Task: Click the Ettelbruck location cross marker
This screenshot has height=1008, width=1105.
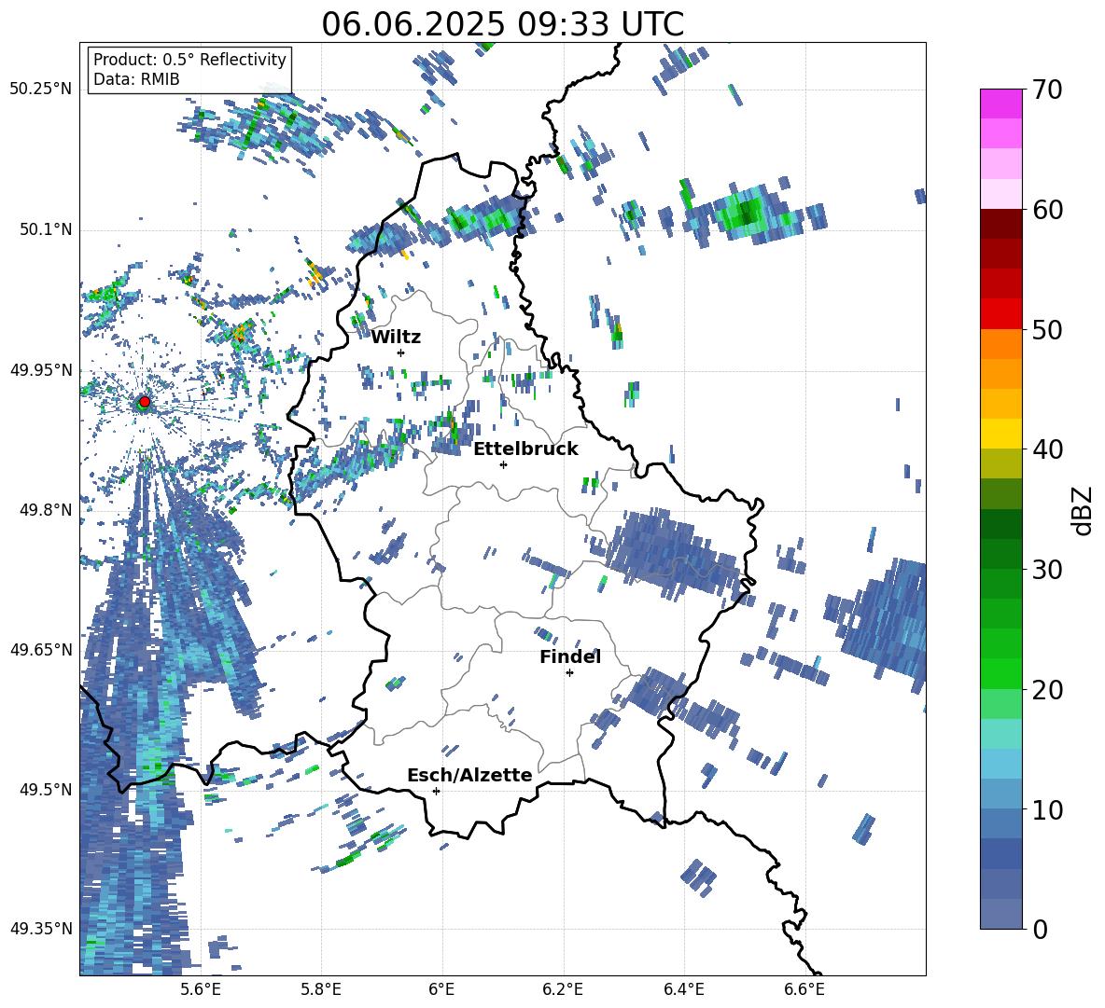Action: (x=503, y=464)
